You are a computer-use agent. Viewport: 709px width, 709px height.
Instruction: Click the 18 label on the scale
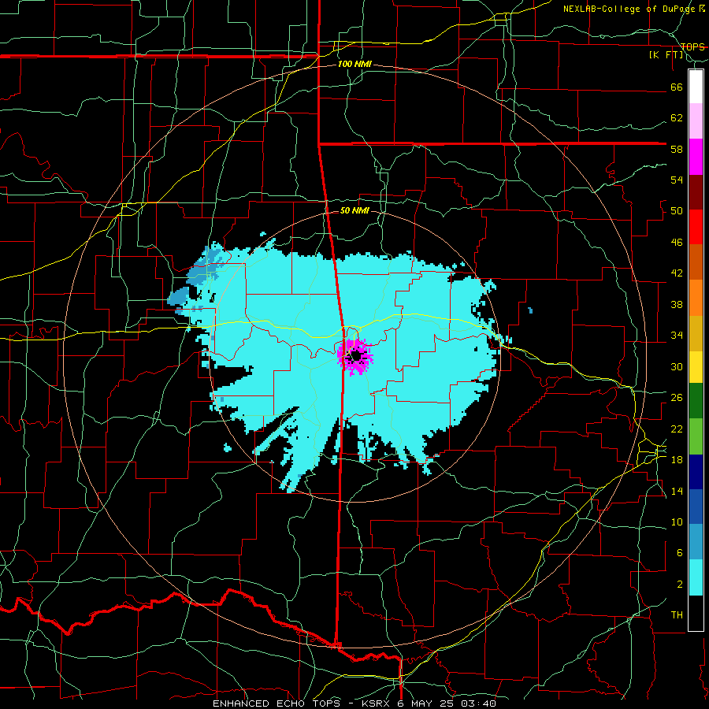pos(677,460)
